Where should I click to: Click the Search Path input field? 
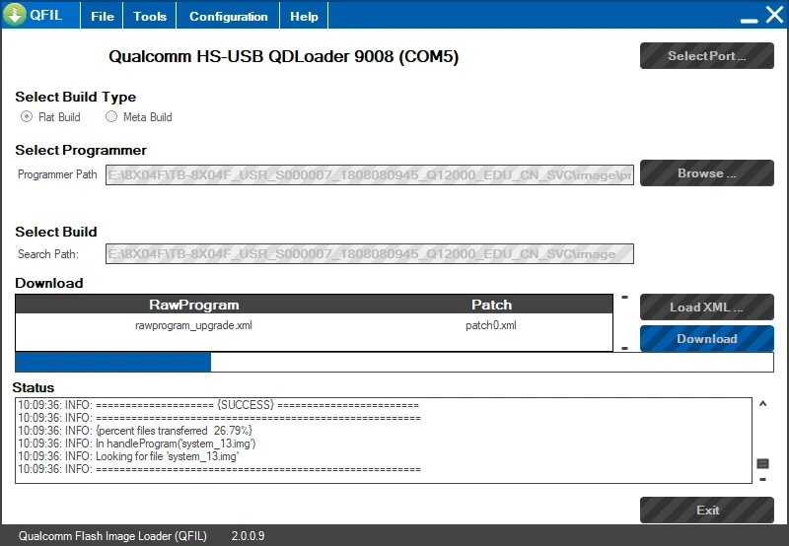click(x=370, y=254)
